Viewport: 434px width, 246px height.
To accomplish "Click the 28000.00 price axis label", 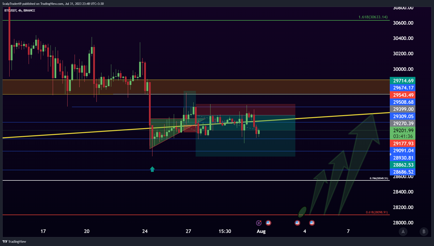I will 403,223.
